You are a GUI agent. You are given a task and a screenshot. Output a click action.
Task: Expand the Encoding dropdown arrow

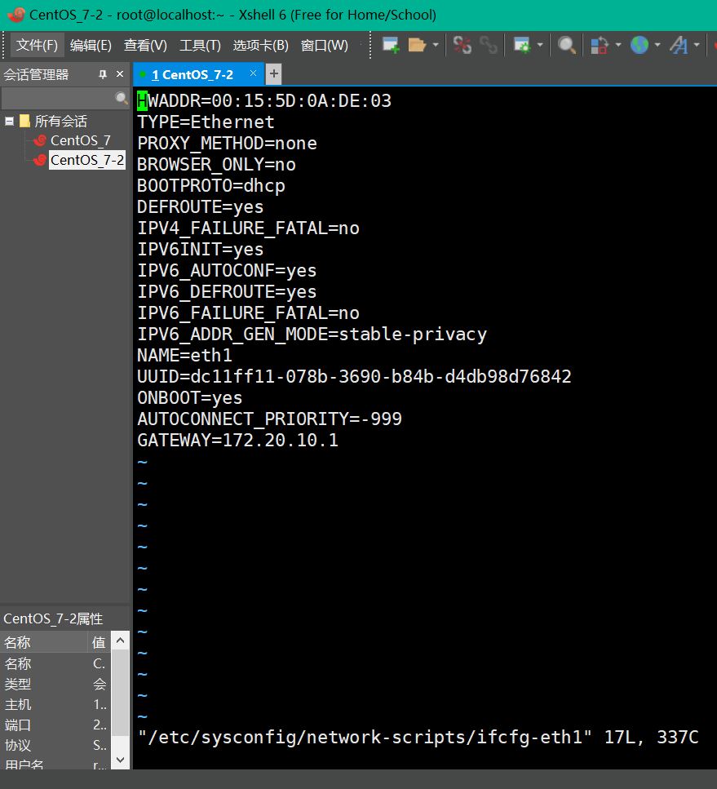(x=657, y=46)
